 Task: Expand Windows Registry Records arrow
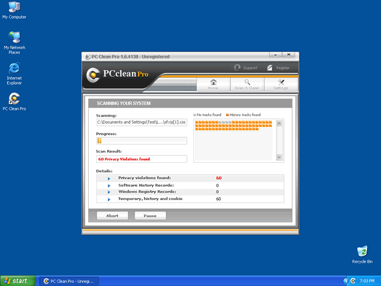pyautogui.click(x=109, y=192)
